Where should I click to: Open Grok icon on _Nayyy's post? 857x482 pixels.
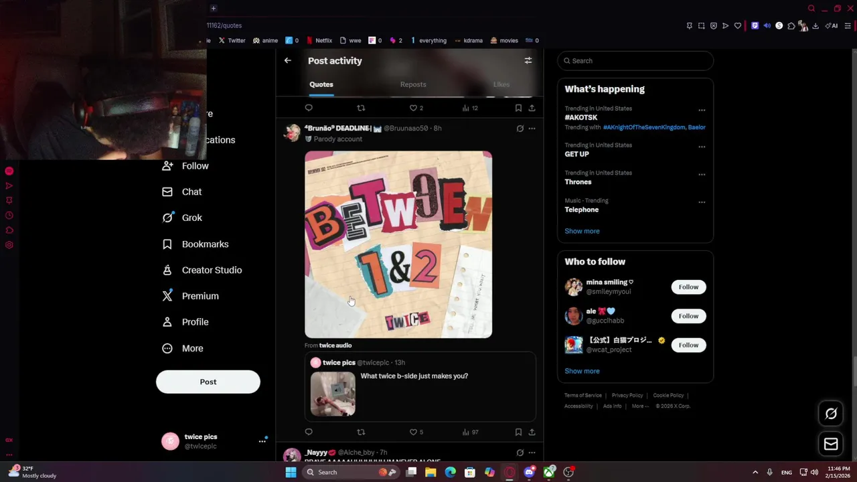pyautogui.click(x=520, y=453)
